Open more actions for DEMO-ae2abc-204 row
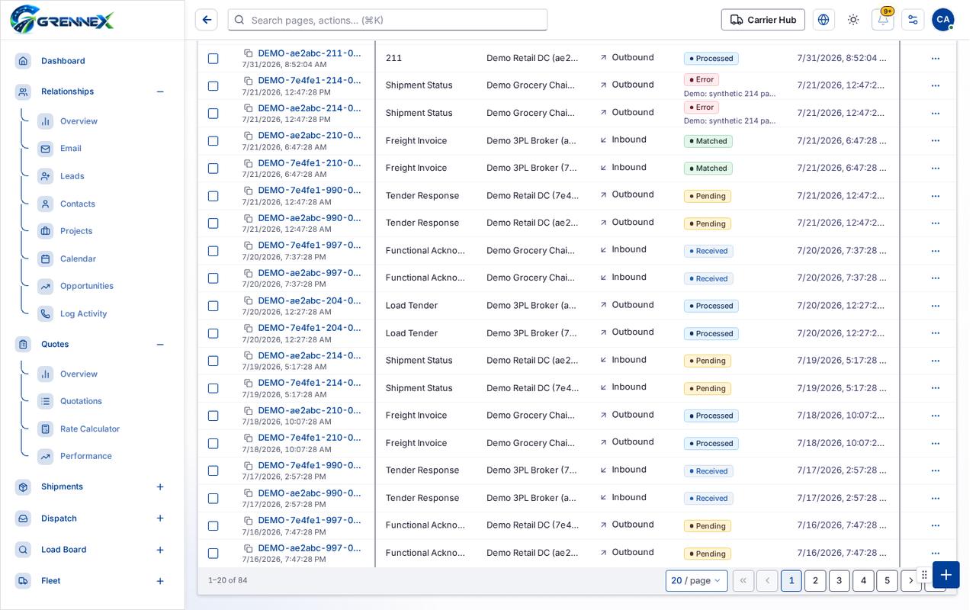Viewport: 976px width, 610px height. [x=936, y=306]
